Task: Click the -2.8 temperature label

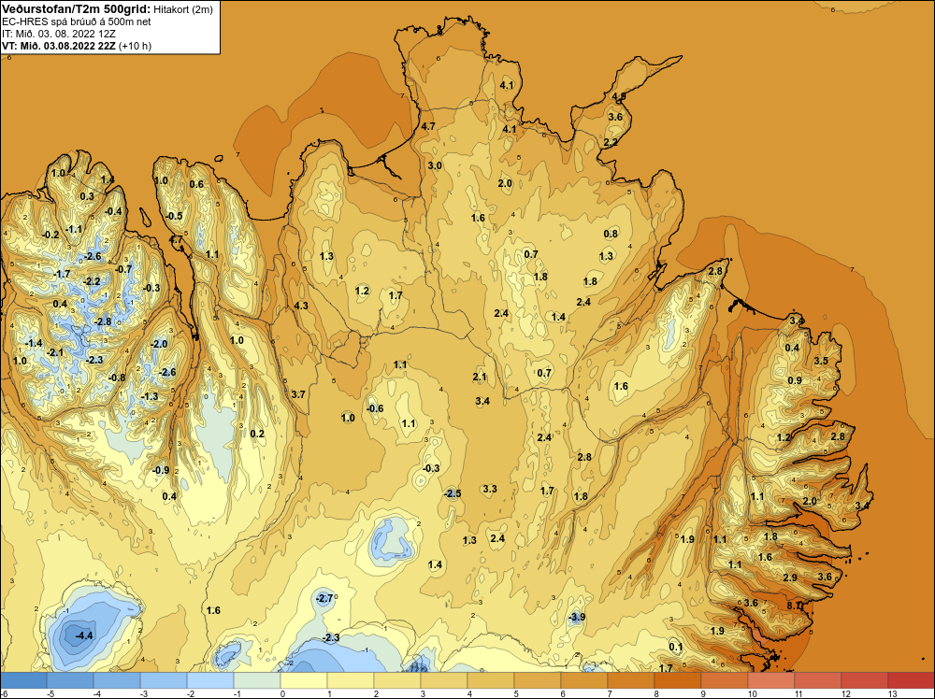Action: (103, 321)
